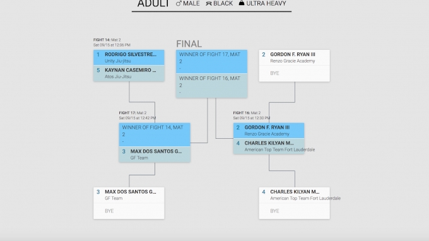This screenshot has width=429, height=241.
Task: Click the Fight 14 Mat 2 label
Action: 107,40
